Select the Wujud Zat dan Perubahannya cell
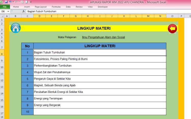 (x=100, y=72)
